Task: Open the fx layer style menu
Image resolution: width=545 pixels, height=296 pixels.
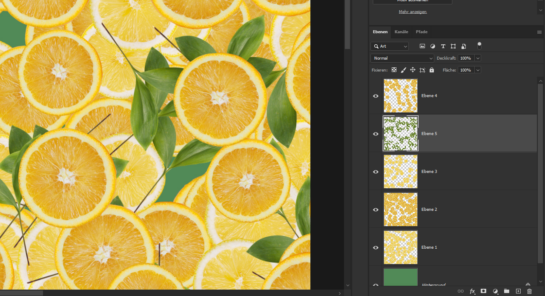Action: point(472,291)
